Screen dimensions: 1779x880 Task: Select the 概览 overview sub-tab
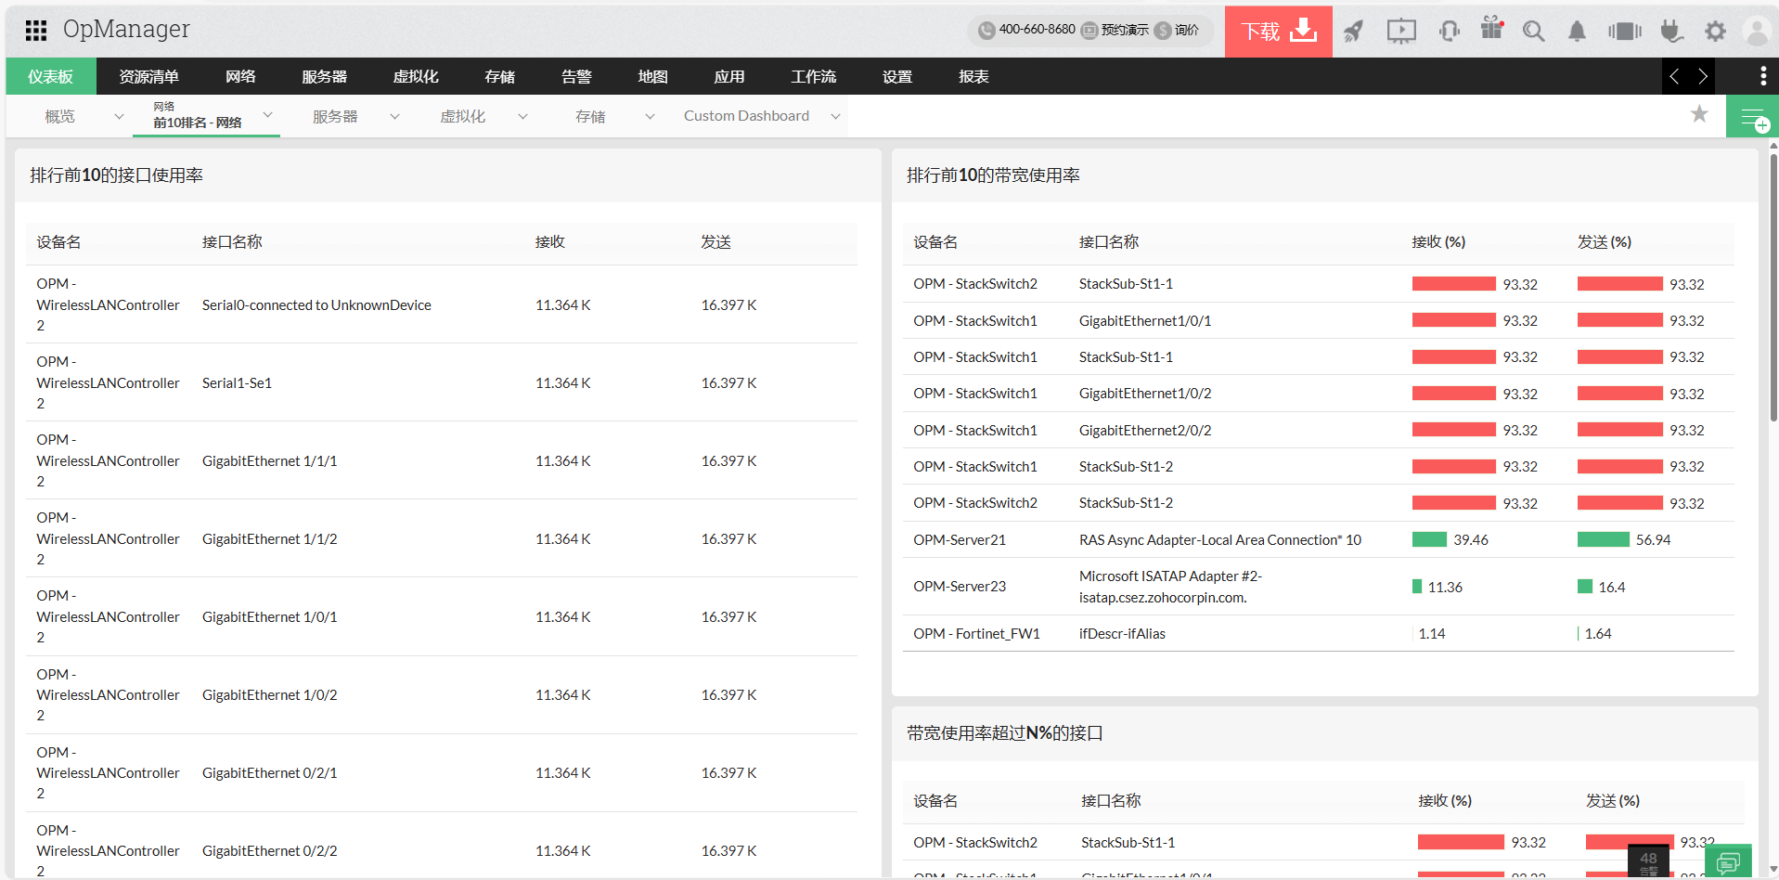[x=59, y=116]
